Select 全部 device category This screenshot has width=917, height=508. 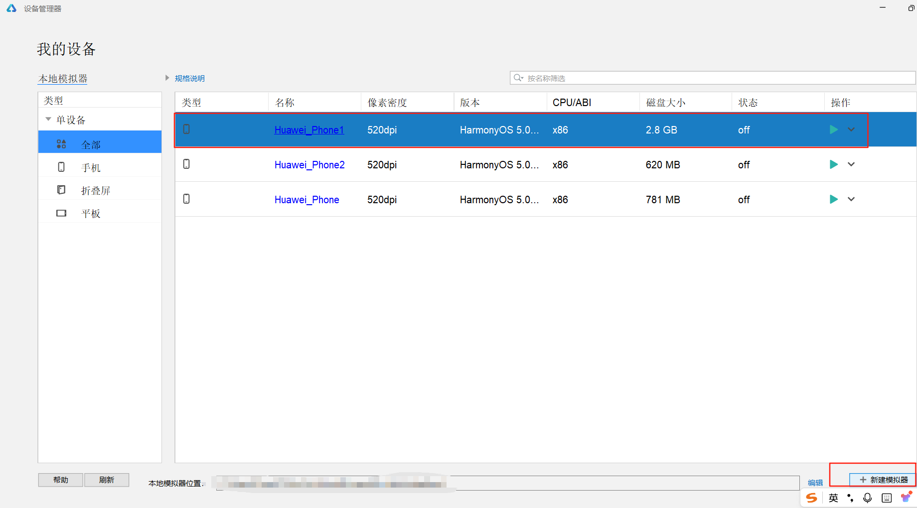tap(100, 142)
